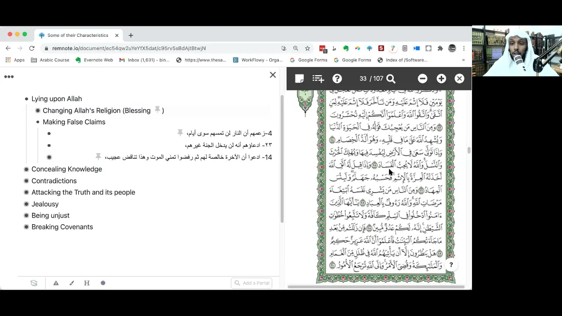Image resolution: width=562 pixels, height=316 pixels.
Task: Click the pin icon on the Arabic line numbered 14
Action: point(98,156)
